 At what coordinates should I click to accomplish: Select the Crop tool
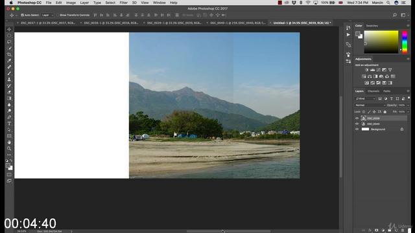(9, 54)
